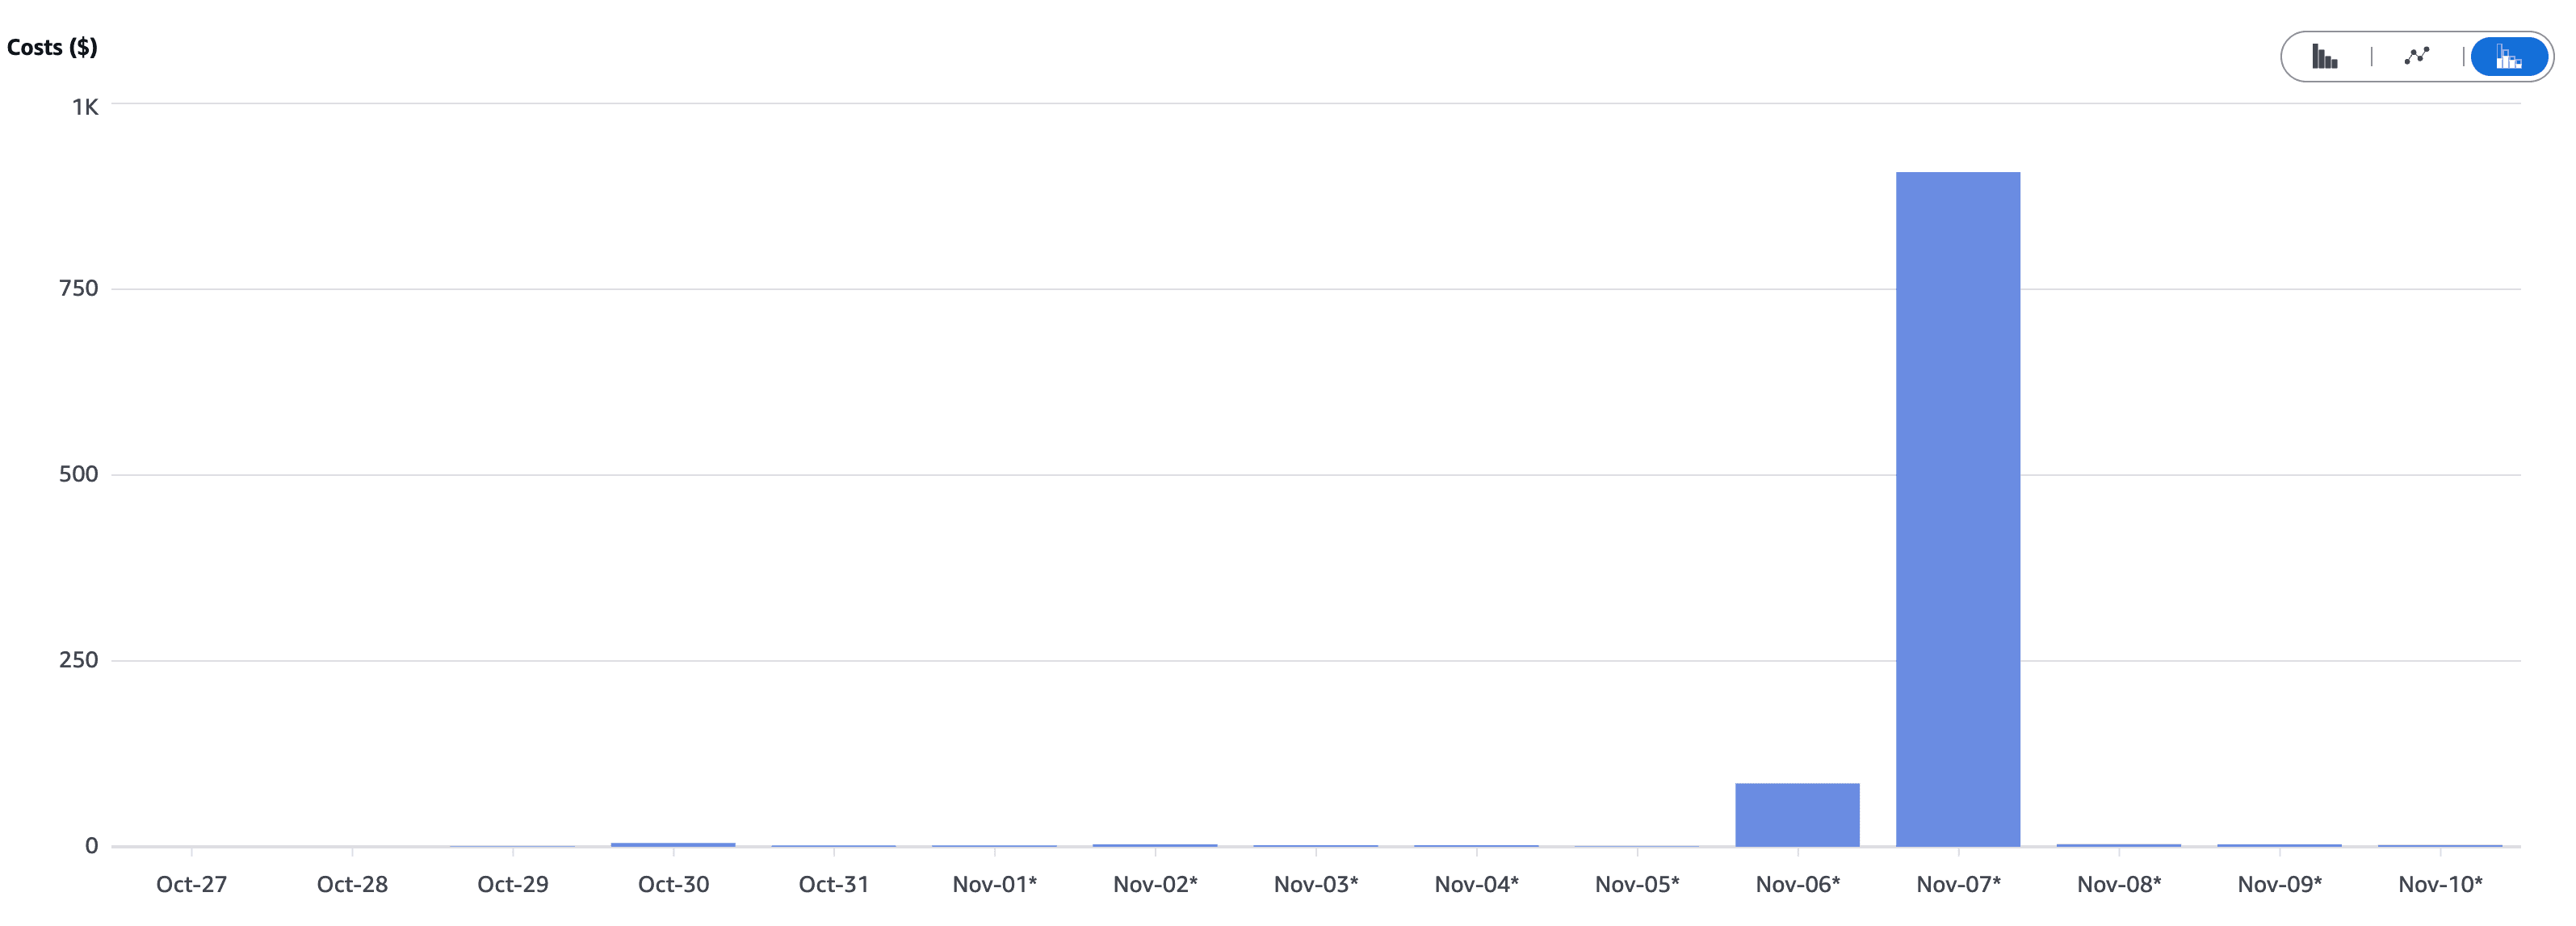This screenshot has height=926, width=2576.
Task: Click the 1K y-axis label
Action: coord(85,107)
